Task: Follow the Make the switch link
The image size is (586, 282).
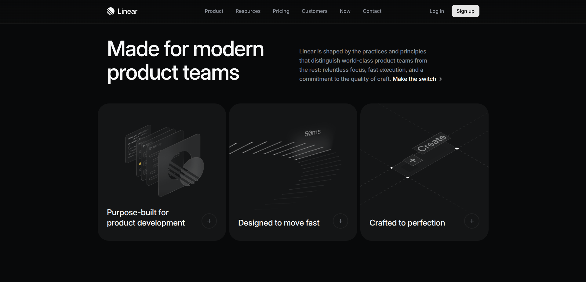Action: click(414, 79)
